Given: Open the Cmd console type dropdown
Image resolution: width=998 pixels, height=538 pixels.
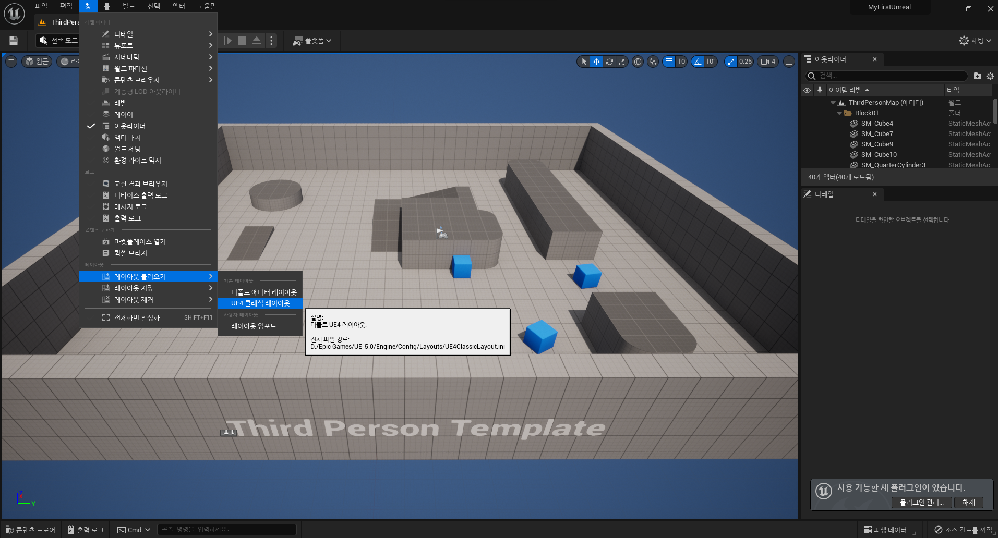Looking at the screenshot, I should [134, 530].
